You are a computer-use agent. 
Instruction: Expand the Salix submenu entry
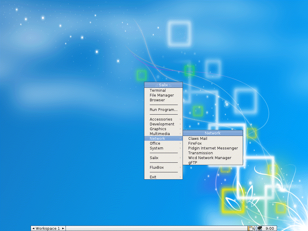(163, 158)
